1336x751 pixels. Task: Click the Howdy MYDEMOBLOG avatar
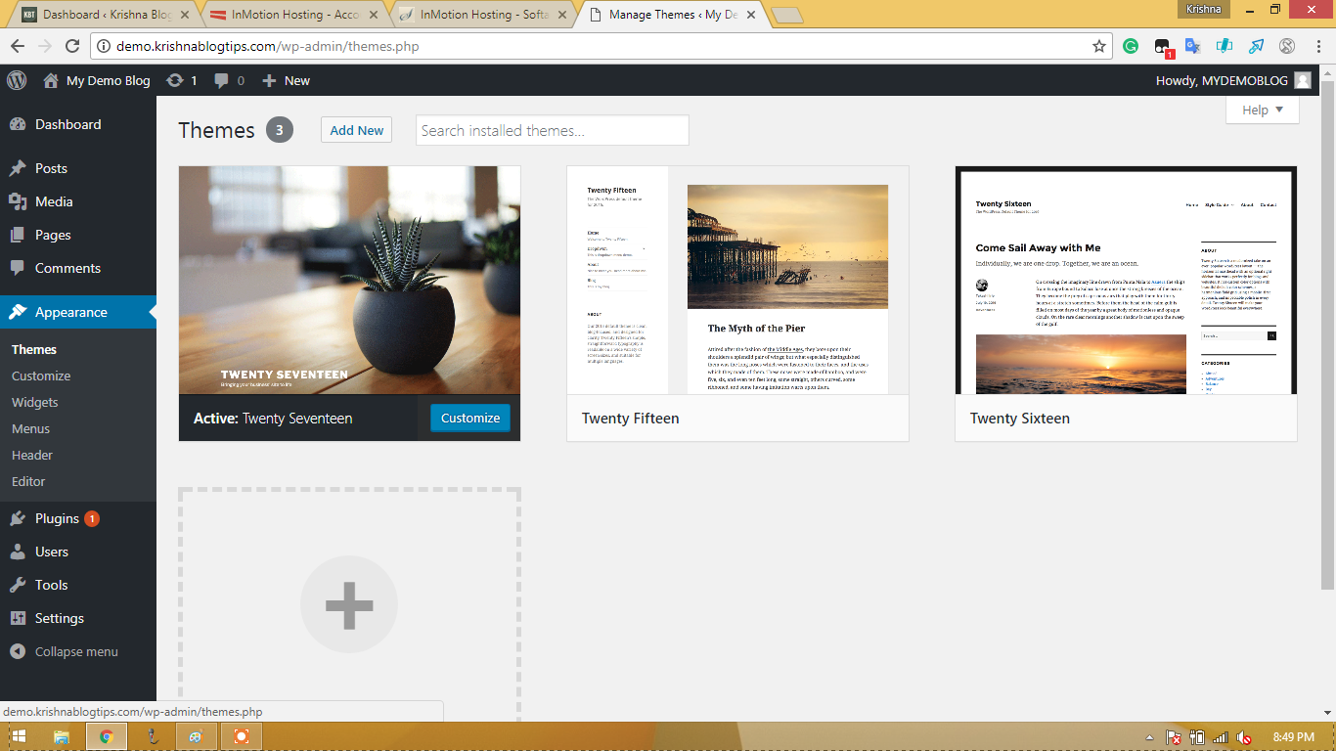coord(1302,80)
